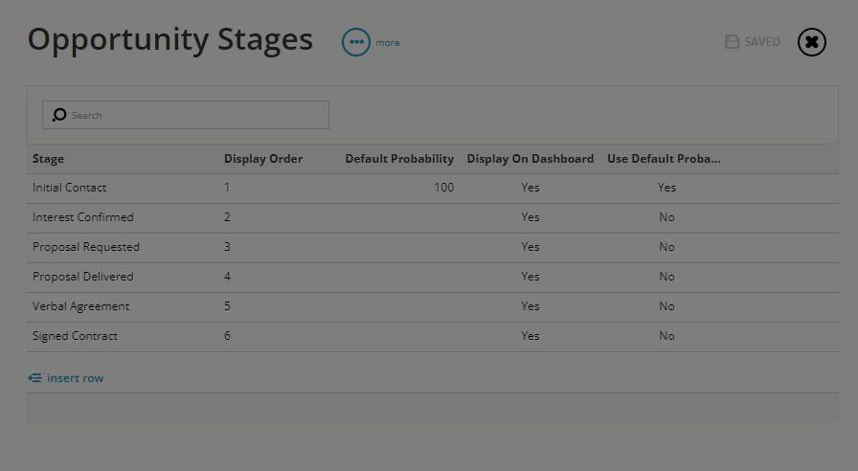Select the Initial Contact stage row
This screenshot has height=471, width=858.
click(x=432, y=188)
